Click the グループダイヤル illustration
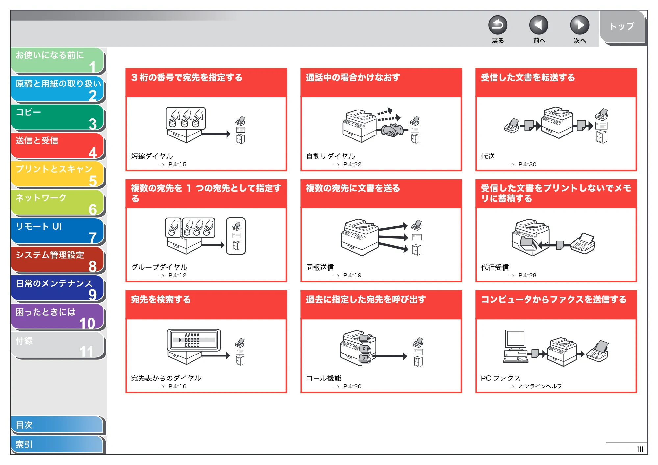Screen dimensions: 658x465 click(206, 236)
